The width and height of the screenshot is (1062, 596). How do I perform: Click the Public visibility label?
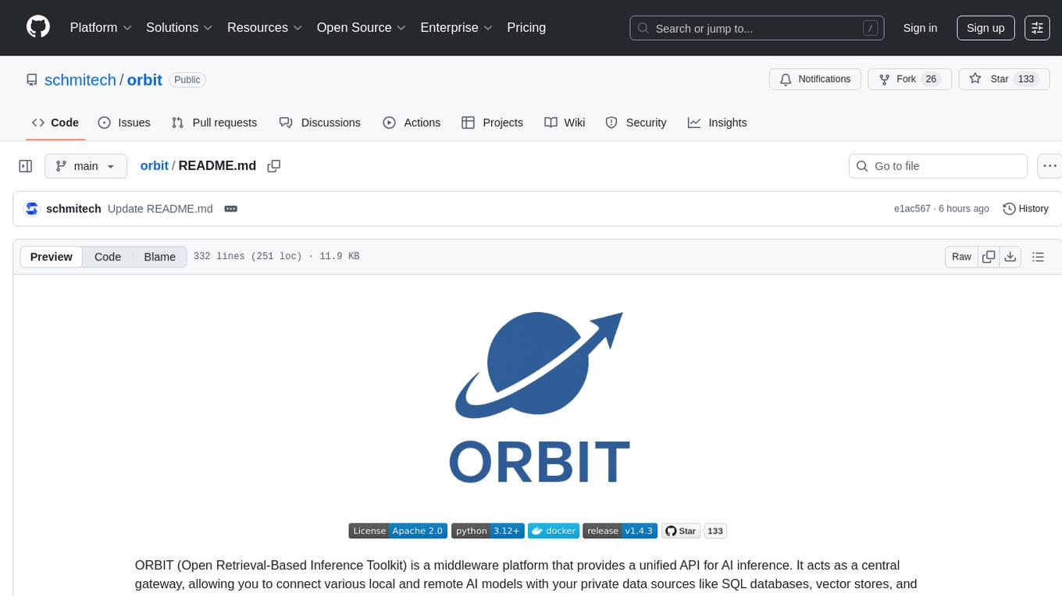(187, 80)
